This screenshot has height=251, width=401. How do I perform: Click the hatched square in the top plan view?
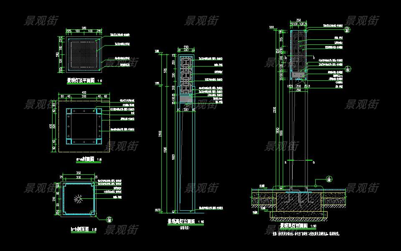(x=84, y=53)
